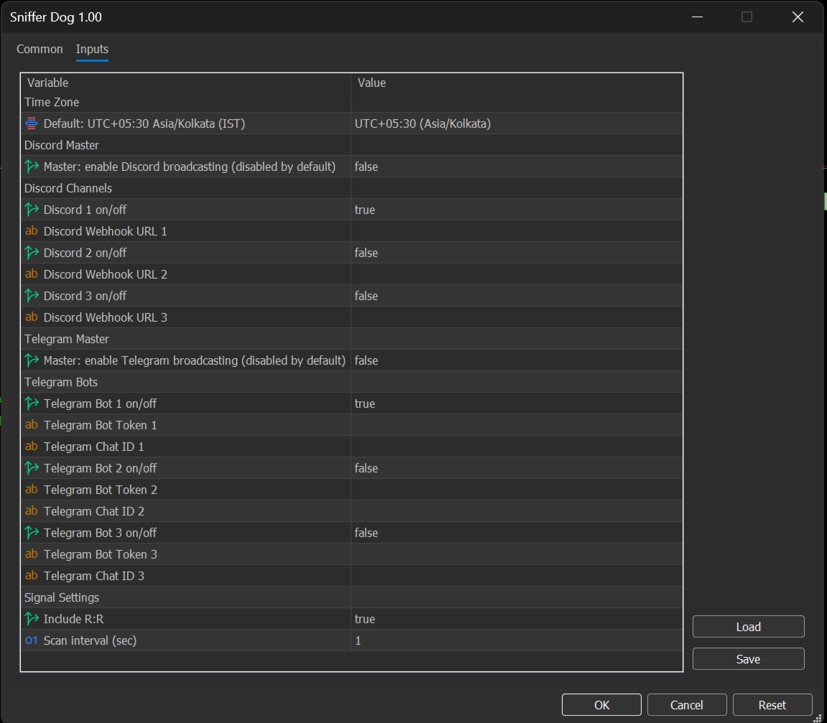Click the Telegram Chat ID 3 value field

coord(517,576)
